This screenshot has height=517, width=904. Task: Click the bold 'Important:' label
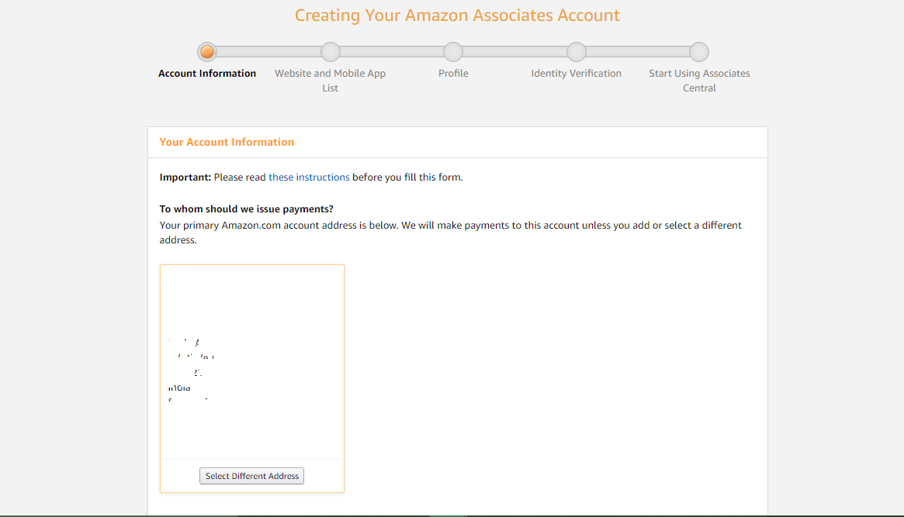click(x=185, y=178)
